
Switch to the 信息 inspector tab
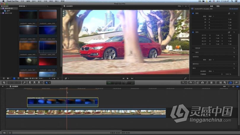(x=218, y=6)
